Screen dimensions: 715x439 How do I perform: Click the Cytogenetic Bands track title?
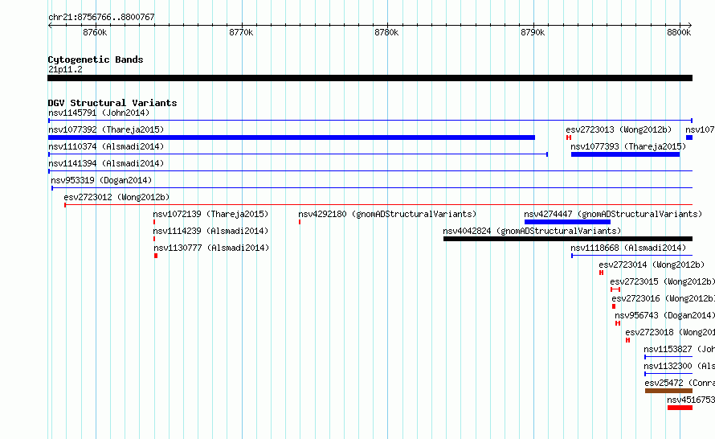tap(96, 59)
